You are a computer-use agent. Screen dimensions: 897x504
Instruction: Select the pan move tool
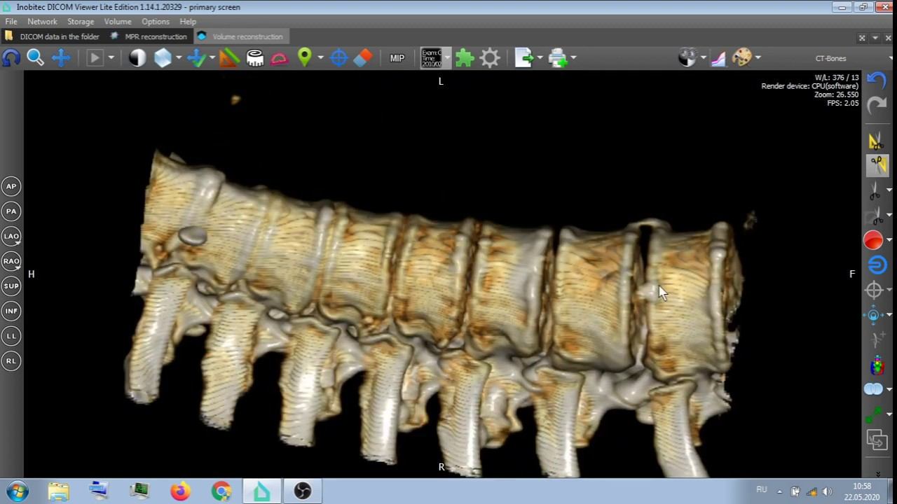61,58
